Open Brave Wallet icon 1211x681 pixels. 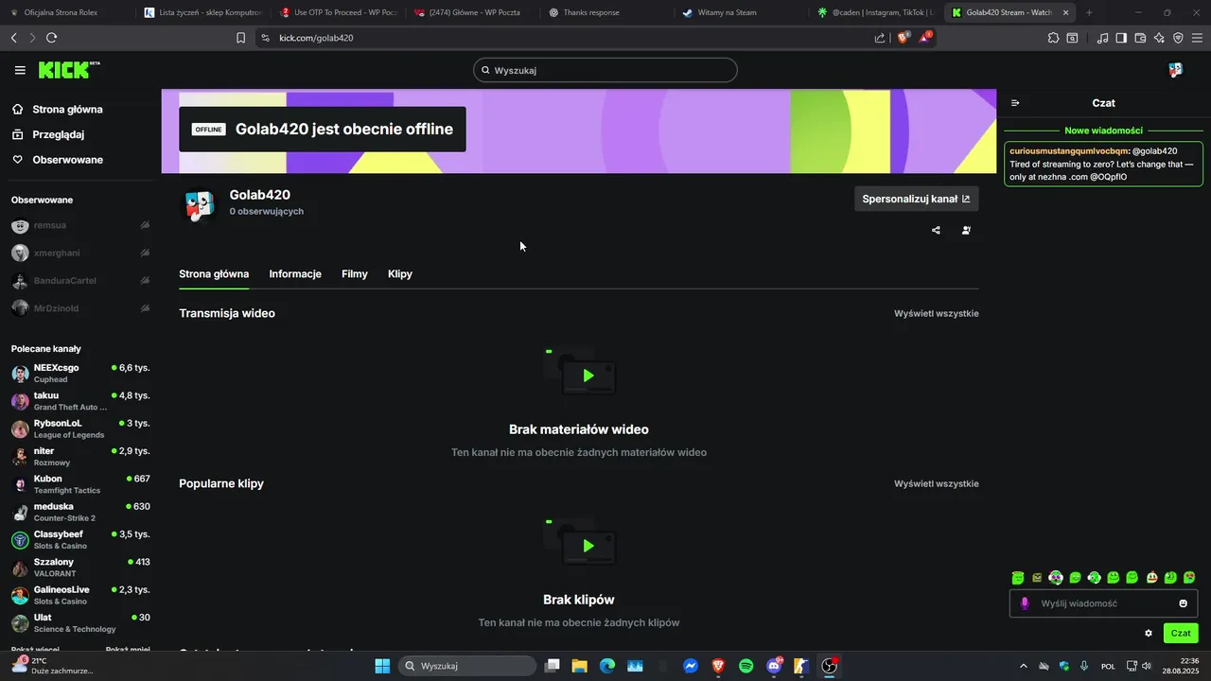1140,38
